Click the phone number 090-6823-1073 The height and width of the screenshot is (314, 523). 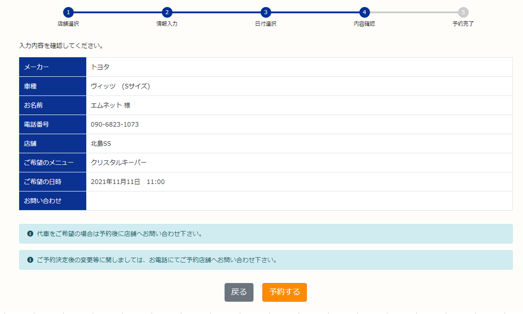point(115,125)
